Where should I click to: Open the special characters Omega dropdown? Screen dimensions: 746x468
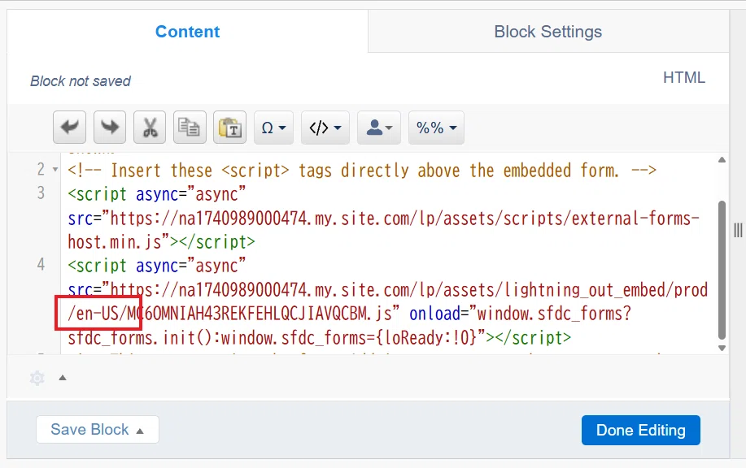(x=273, y=128)
